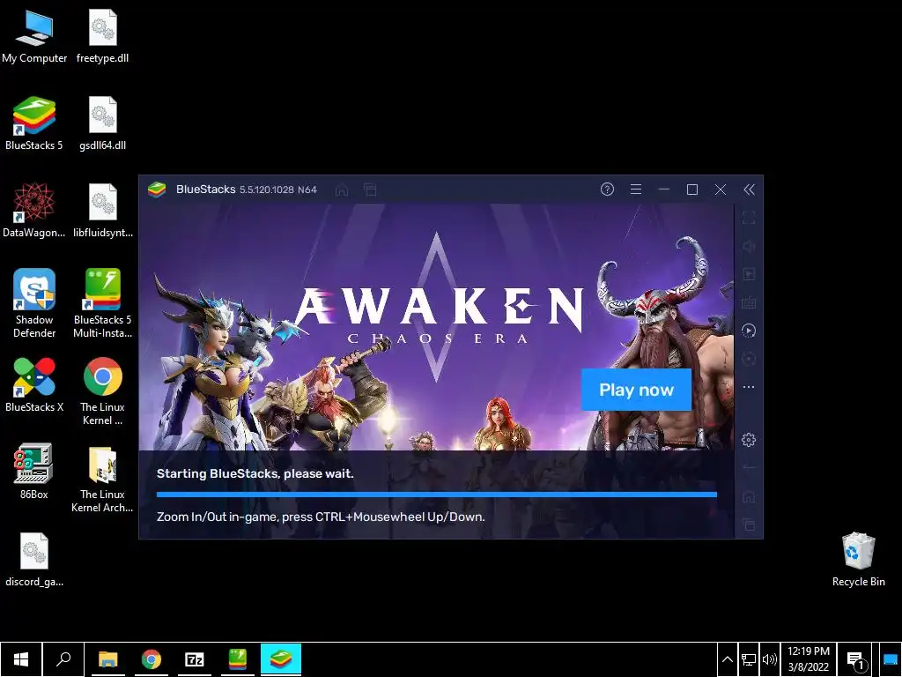Viewport: 902px width, 677px height.
Task: Click the dimmed circular sync icon in sidebar
Action: [x=749, y=359]
